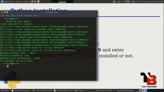Screen dimensions: 164x92
Task: Click the terminal prompt cursor line
Action: tap(4, 66)
